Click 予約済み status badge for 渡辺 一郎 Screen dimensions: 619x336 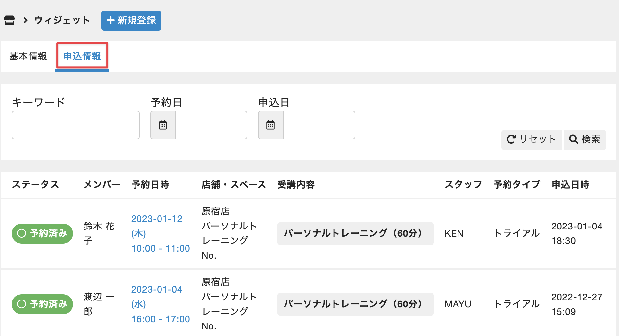point(42,304)
